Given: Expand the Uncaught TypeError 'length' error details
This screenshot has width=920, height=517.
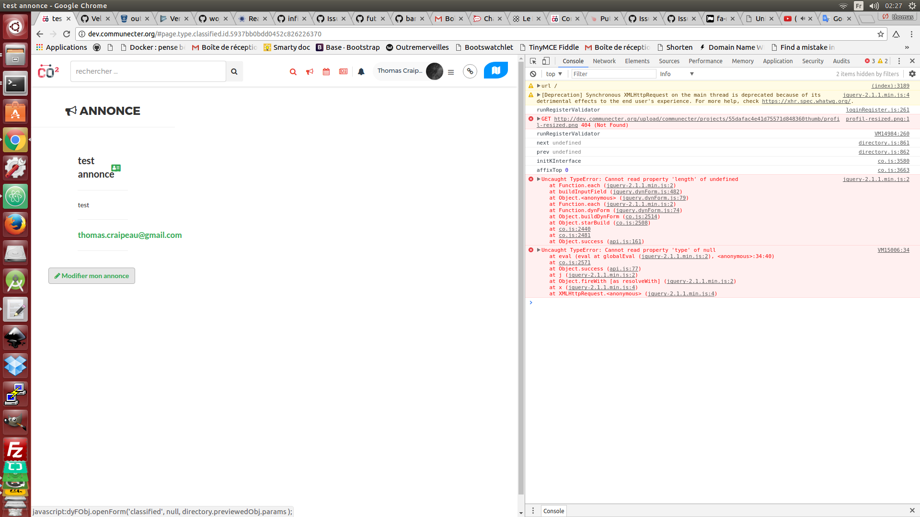Looking at the screenshot, I should tap(539, 179).
